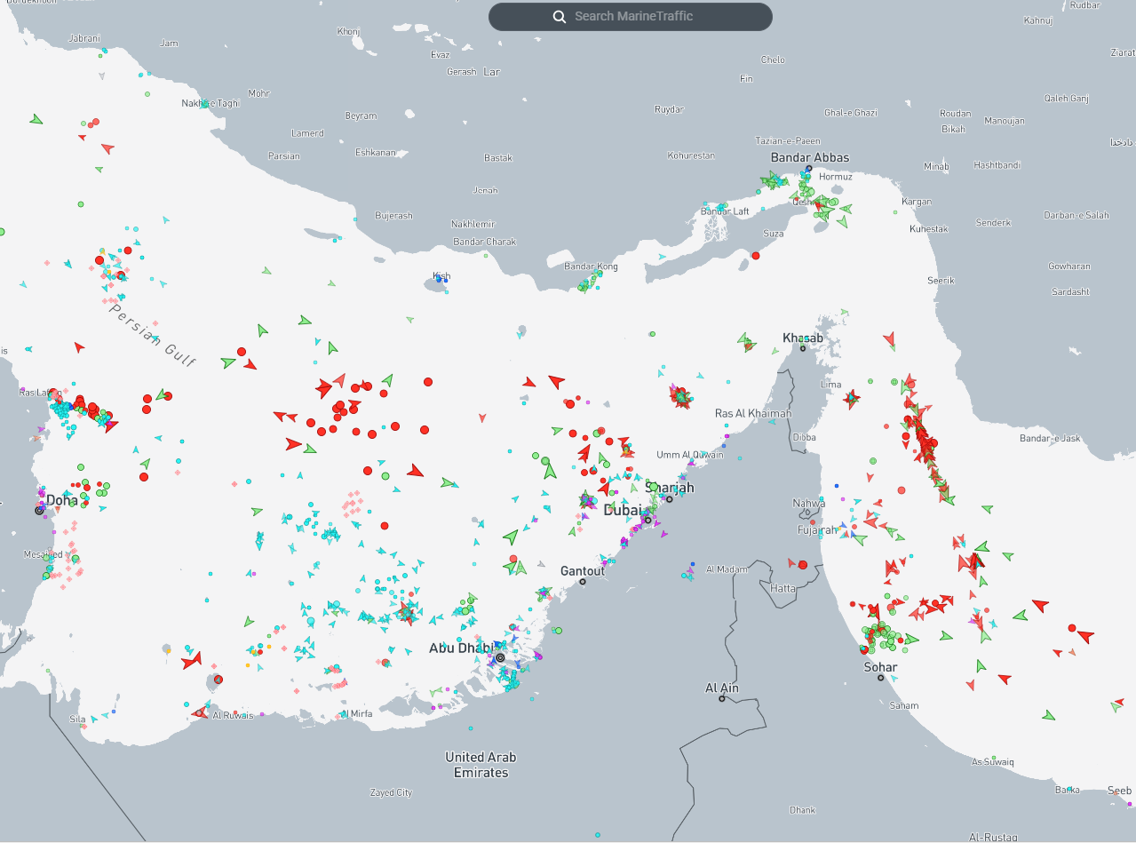Click the Bujerash label

(393, 216)
